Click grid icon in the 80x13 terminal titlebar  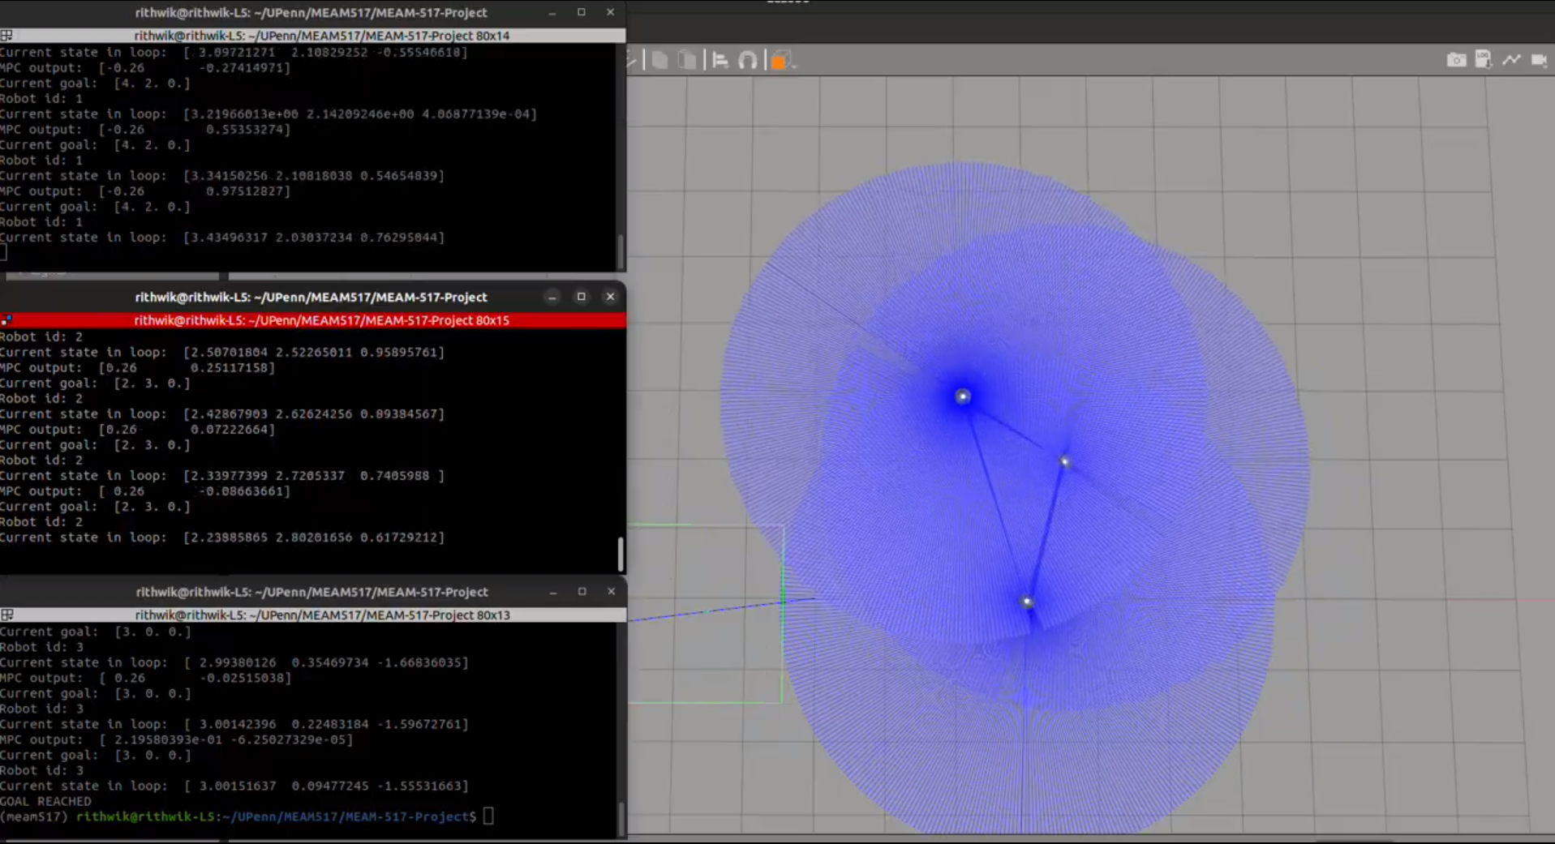click(x=6, y=615)
